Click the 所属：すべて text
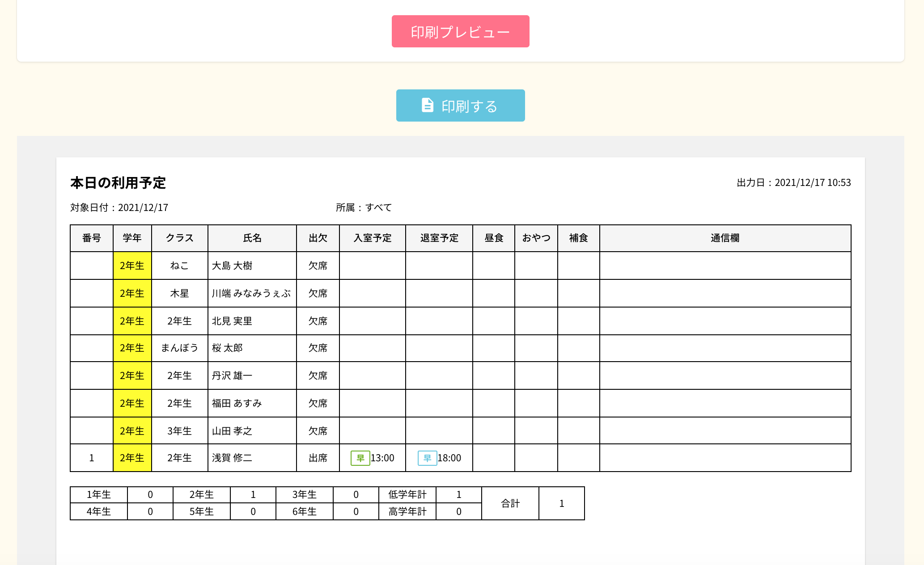This screenshot has height=565, width=924. tap(364, 208)
